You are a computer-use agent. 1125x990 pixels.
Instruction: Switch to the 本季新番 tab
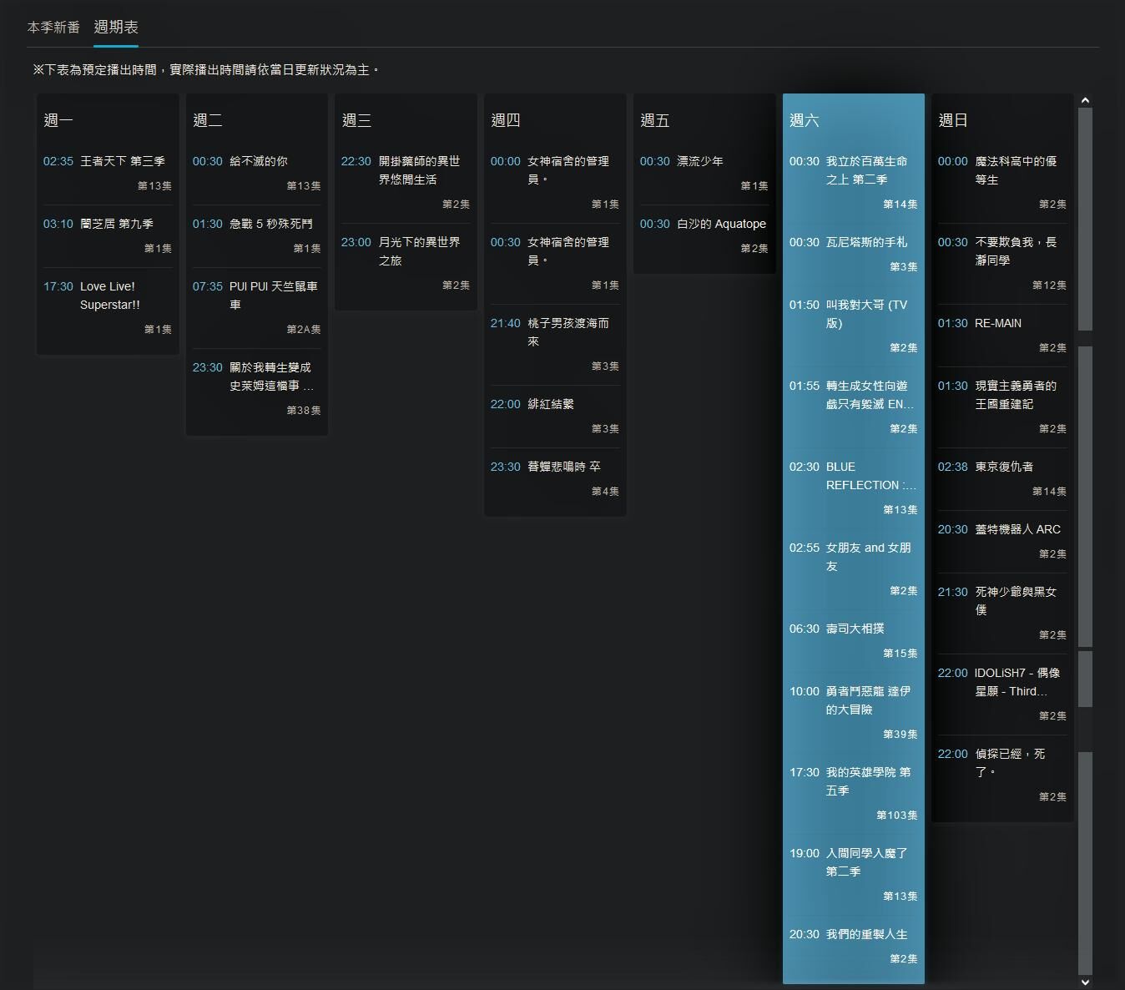[53, 28]
